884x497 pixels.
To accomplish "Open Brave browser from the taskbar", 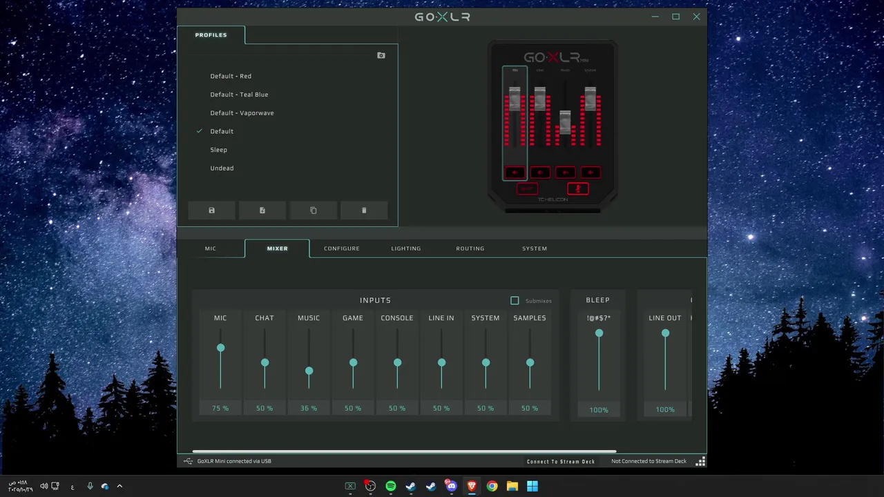I will pos(472,486).
